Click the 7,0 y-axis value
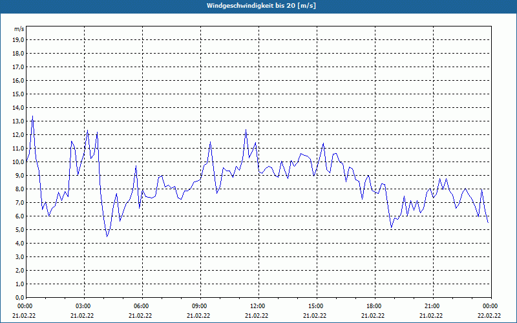 [20, 202]
